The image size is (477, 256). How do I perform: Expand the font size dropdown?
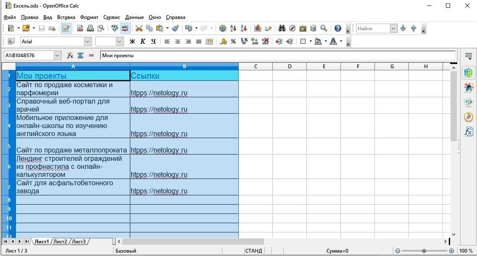tap(119, 41)
